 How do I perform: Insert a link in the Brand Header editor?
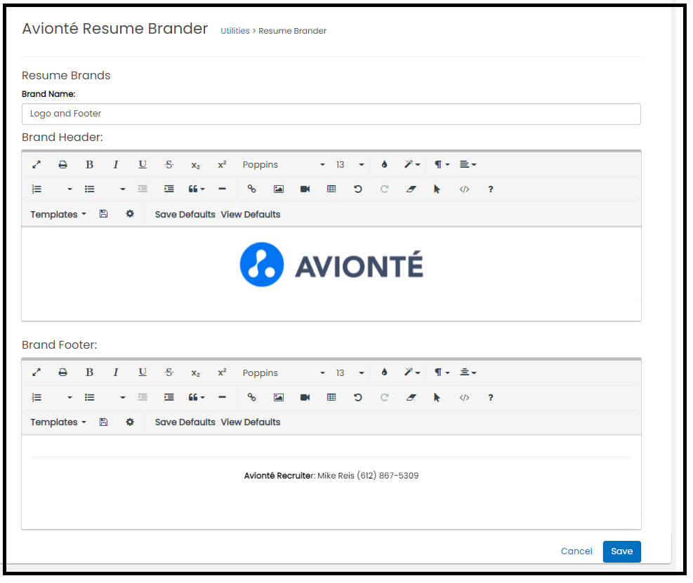coord(252,189)
